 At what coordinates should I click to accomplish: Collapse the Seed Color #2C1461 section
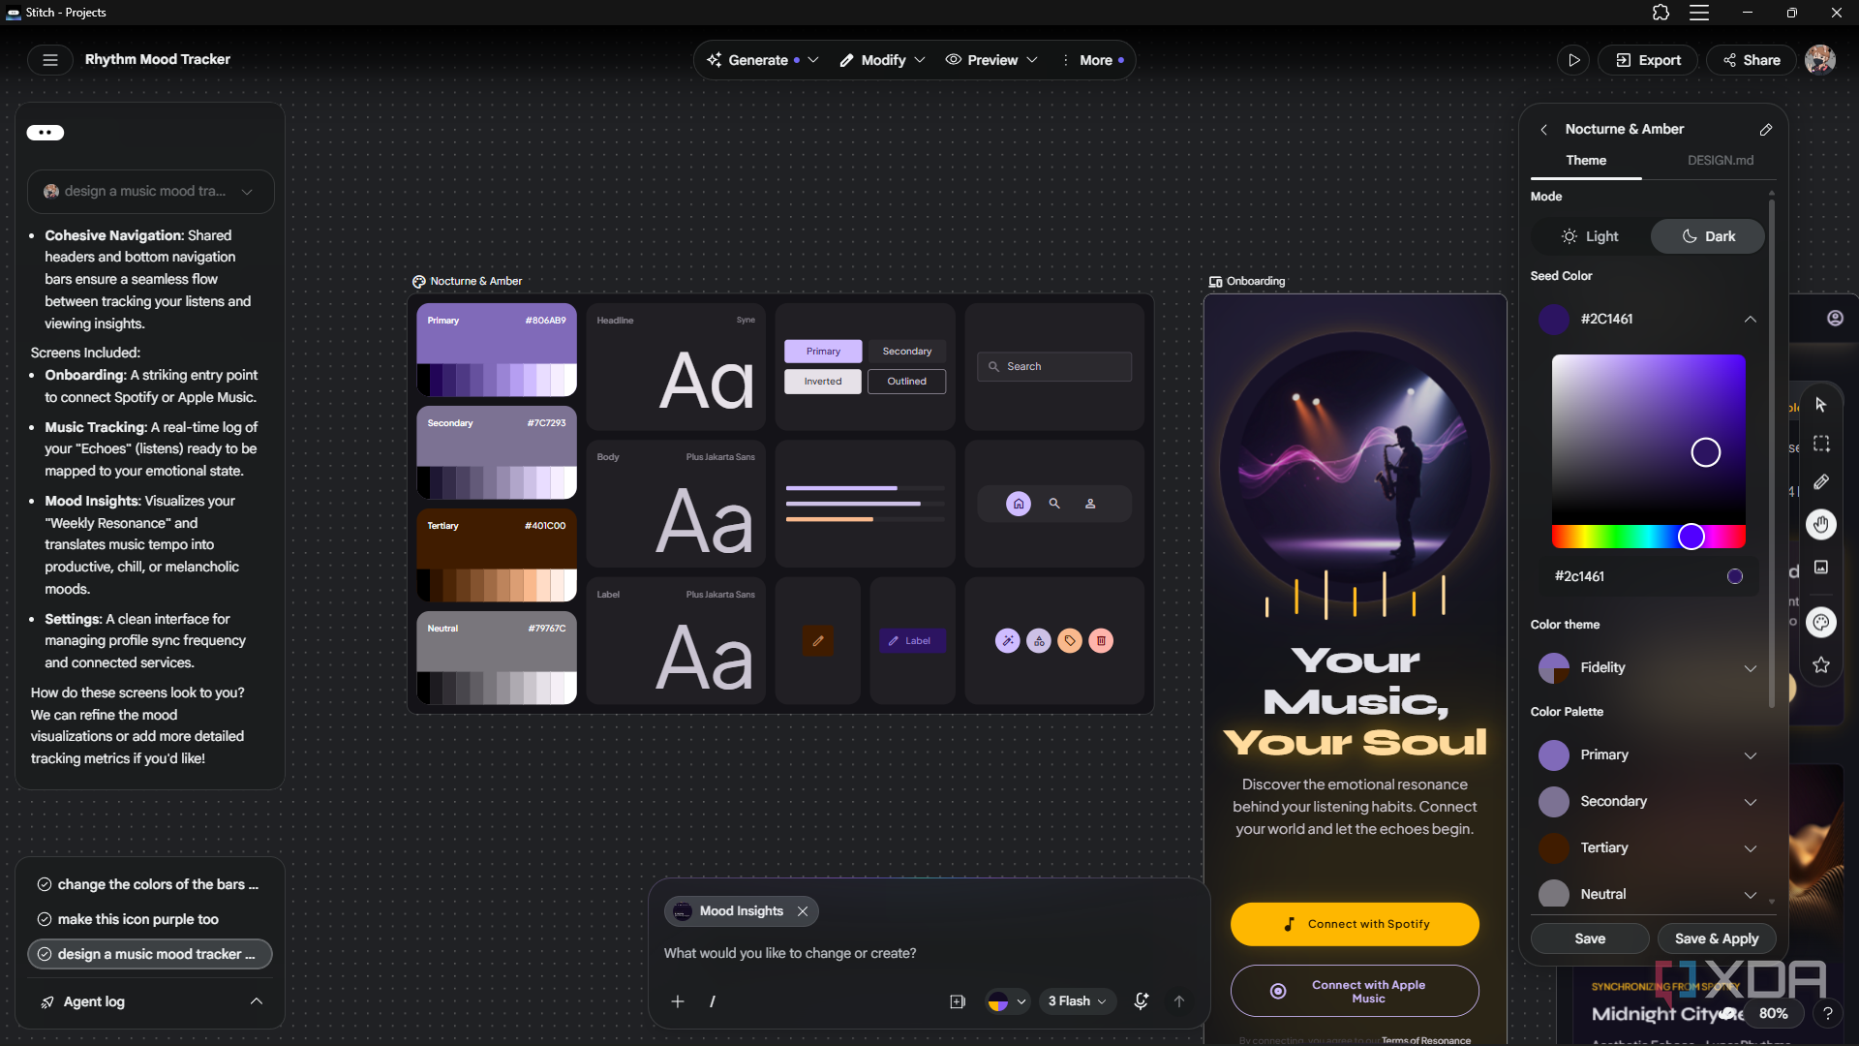1751,320
